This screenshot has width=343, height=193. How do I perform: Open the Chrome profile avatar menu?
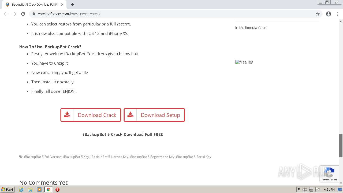[x=329, y=14]
